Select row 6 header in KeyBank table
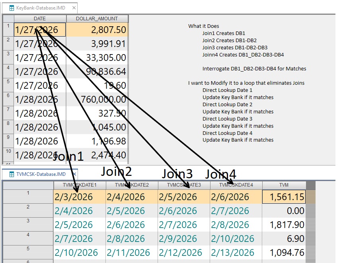Image resolution: width=341 pixels, height=263 pixels. click(8, 99)
